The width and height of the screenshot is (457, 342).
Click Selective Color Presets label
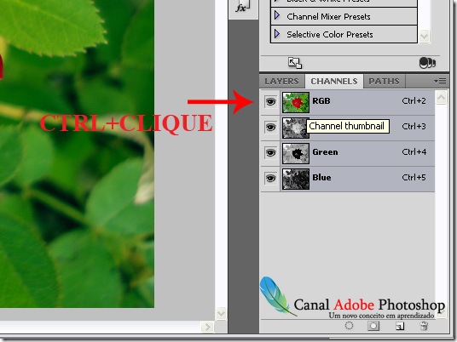coord(330,35)
